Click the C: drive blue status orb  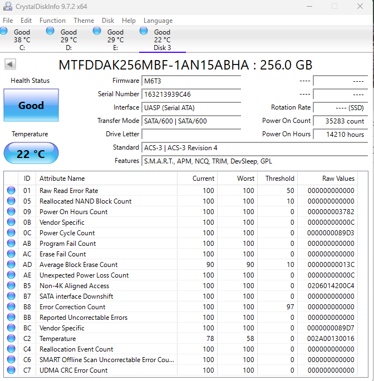coord(3,31)
